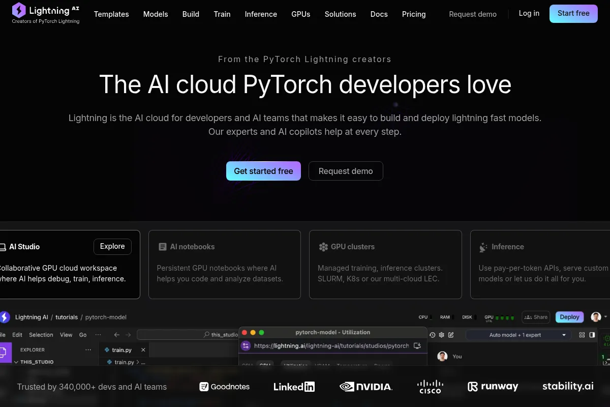Click the RAM usage indicator
The image size is (610, 407).
coord(447,317)
